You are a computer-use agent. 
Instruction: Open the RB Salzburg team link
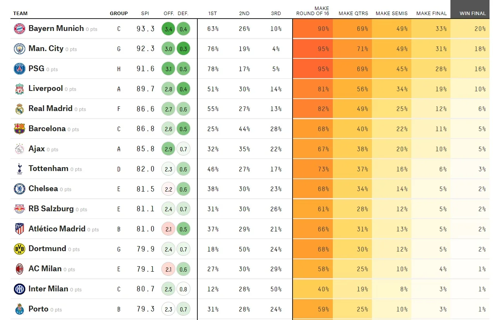point(51,209)
